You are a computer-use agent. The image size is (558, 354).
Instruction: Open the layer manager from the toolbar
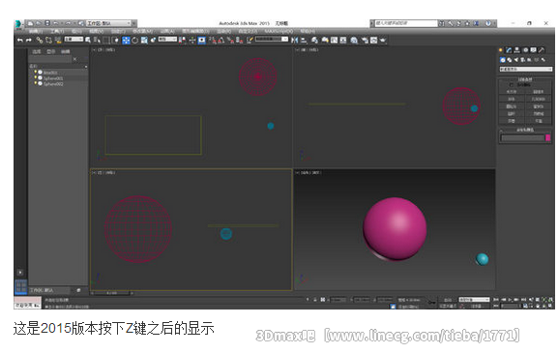(x=315, y=41)
